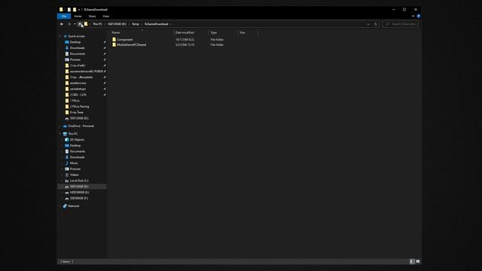Collapse the Quick access tree node
482x271 pixels.
tap(60, 36)
